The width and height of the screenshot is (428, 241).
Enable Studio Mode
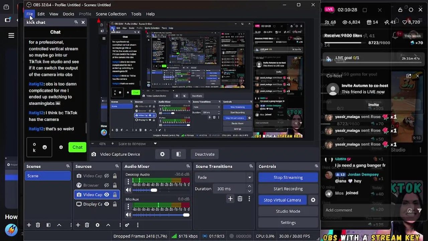pos(288,211)
